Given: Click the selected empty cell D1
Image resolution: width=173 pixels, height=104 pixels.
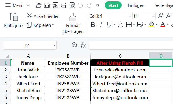Looking at the screenshot, I should (161, 63).
